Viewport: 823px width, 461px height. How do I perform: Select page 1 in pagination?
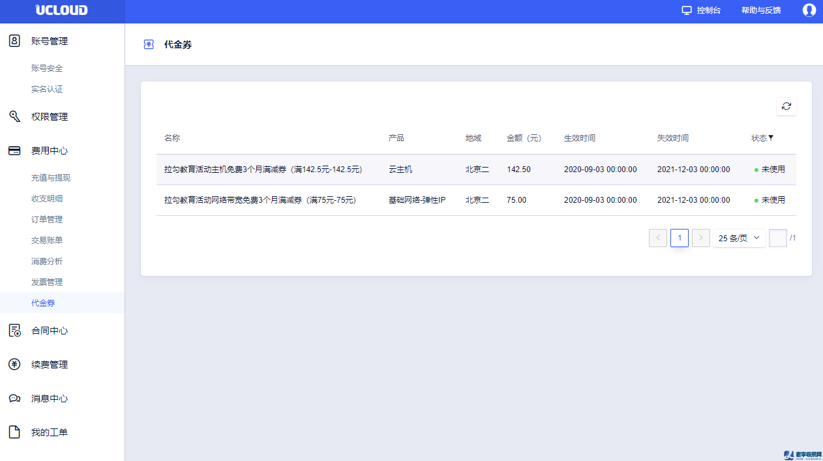(x=679, y=238)
